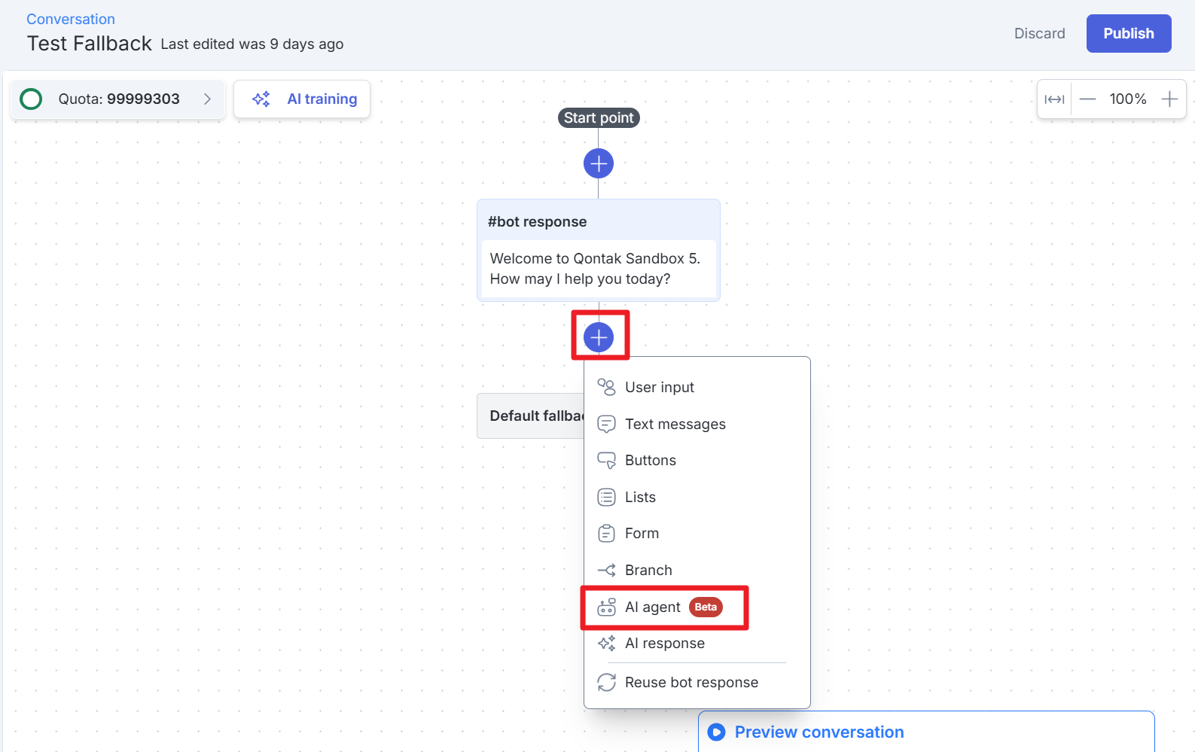Click the Preview conversation play icon

click(x=717, y=732)
